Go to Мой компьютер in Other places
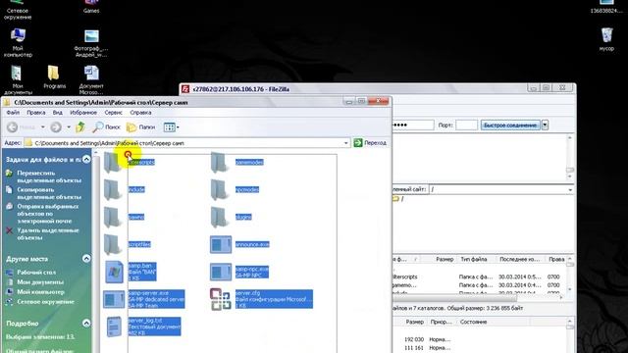 40,292
